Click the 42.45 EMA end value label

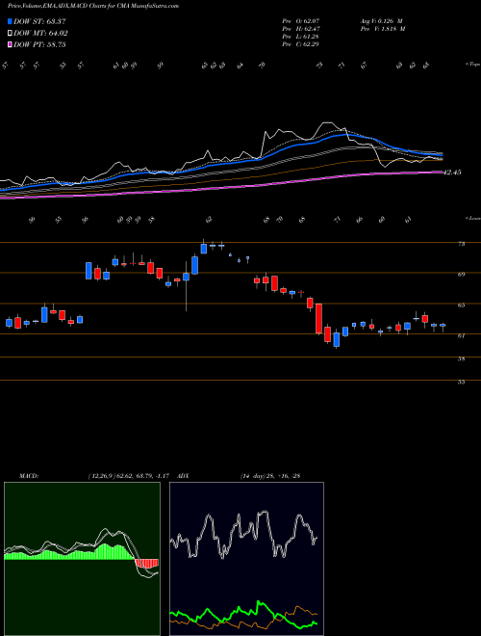[452, 172]
